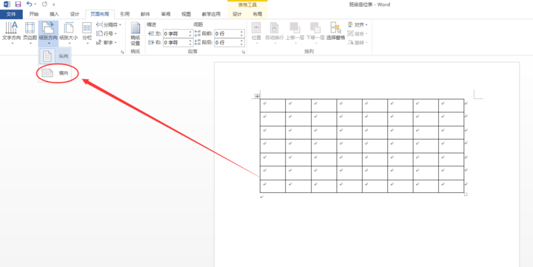Open the table tools 设计 tab

click(x=237, y=14)
